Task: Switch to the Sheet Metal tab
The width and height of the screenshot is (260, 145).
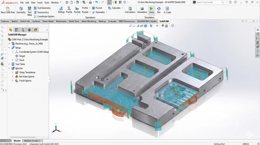Action: [x=48, y=21]
